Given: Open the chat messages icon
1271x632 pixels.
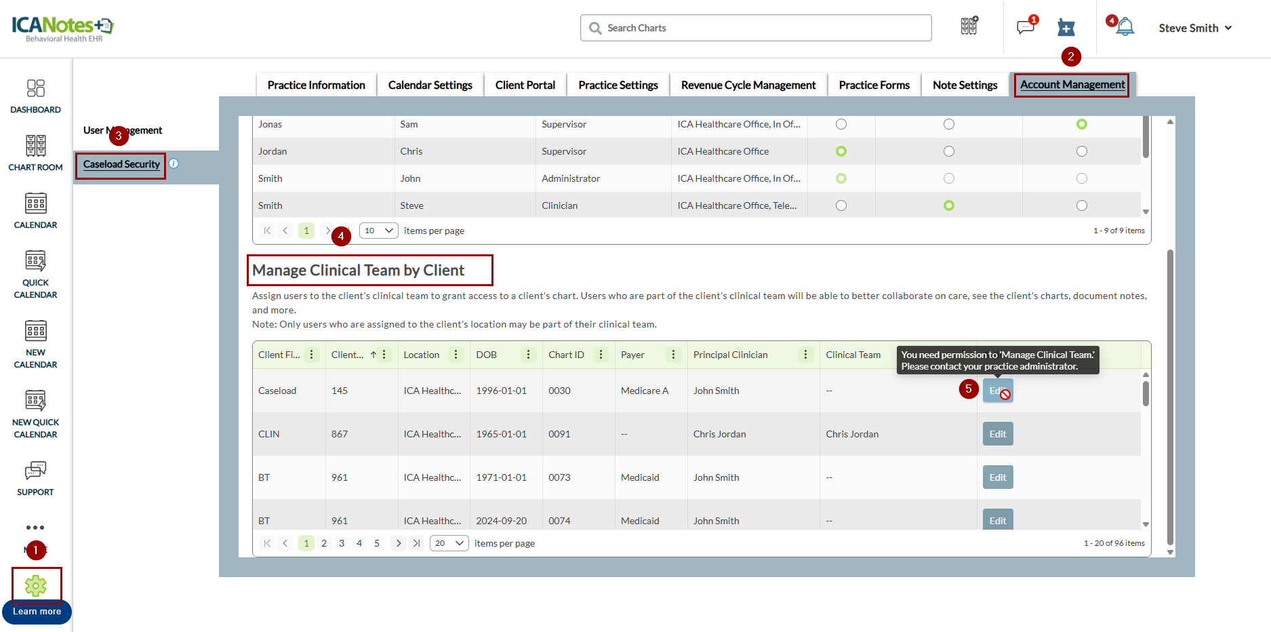Looking at the screenshot, I should (1025, 27).
